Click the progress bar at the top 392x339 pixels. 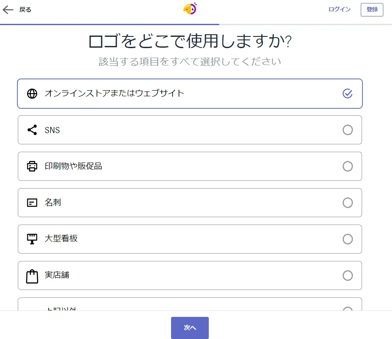(196, 24)
